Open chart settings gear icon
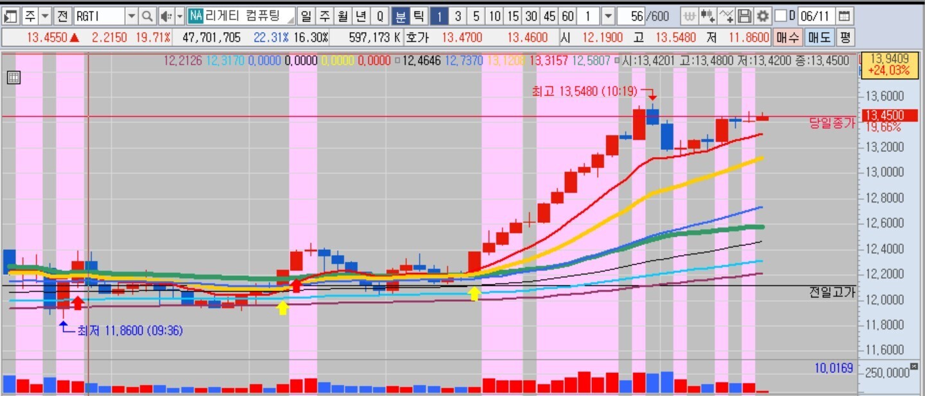Viewport: 925px width, 396px height. point(762,15)
